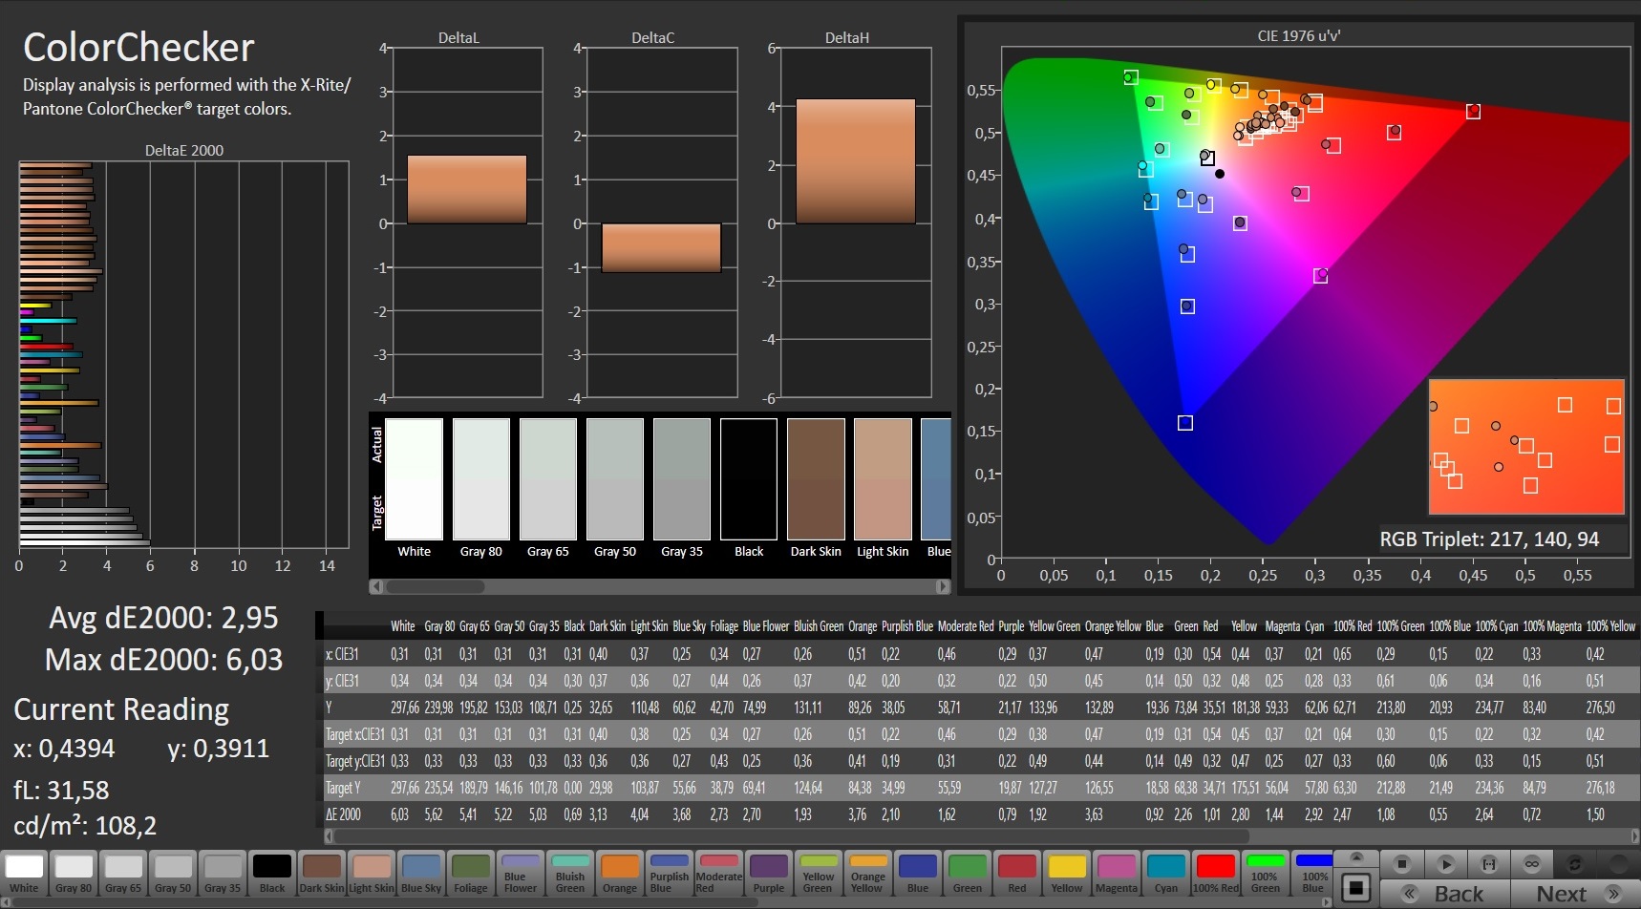The image size is (1641, 909).
Task: Select the Blue swatch next to Orange Yellow
Action: tap(918, 874)
